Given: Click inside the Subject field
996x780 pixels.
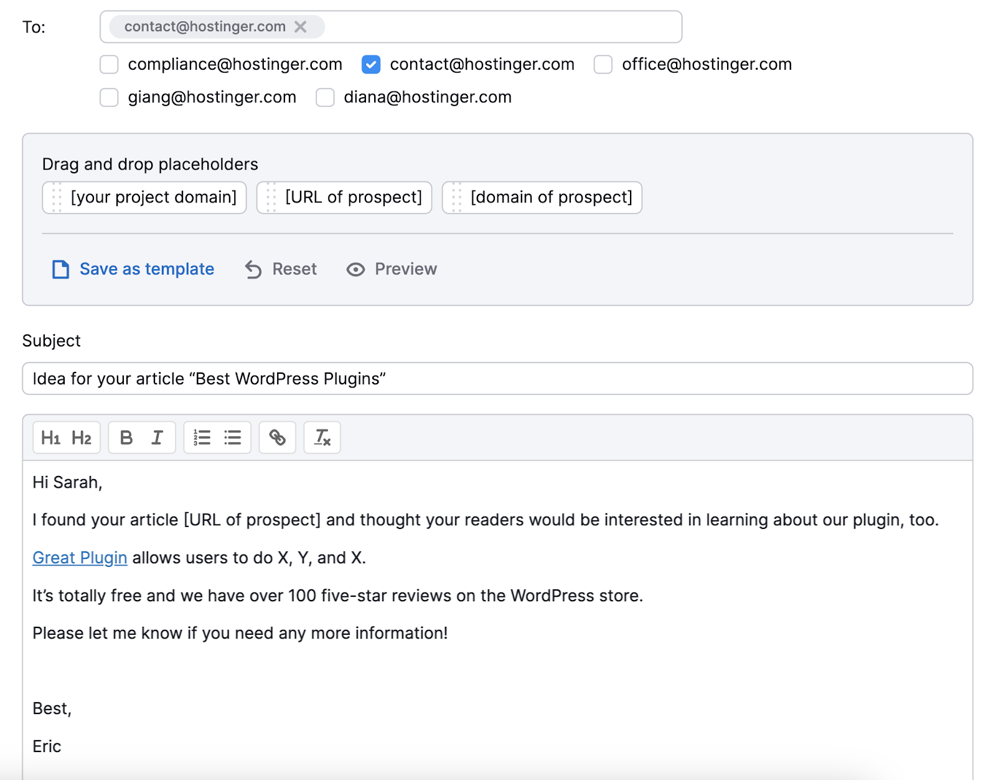Looking at the screenshot, I should pyautogui.click(x=249, y=378).
